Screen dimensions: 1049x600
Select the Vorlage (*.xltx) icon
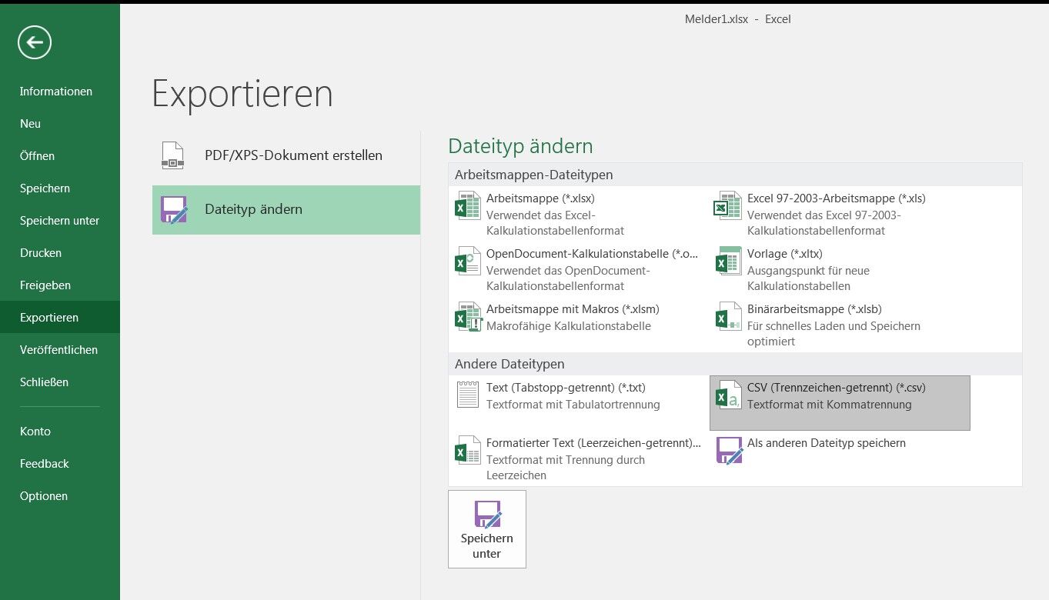[728, 262]
